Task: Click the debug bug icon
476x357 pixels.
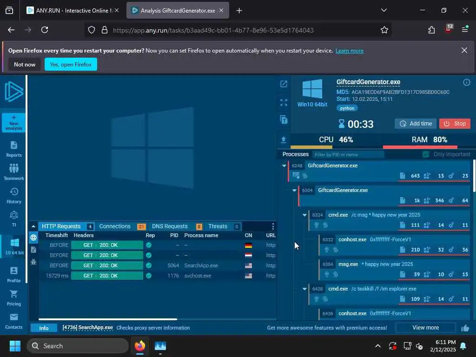Action: click(33, 262)
